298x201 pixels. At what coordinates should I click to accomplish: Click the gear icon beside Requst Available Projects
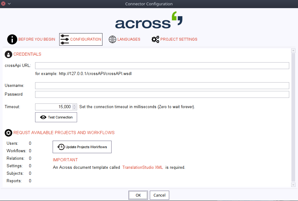click(x=8, y=133)
